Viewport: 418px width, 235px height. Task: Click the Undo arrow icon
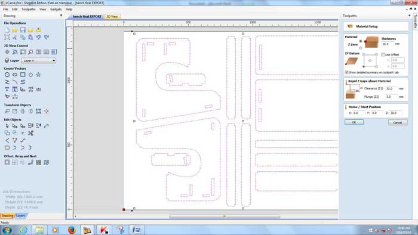click(x=39, y=37)
